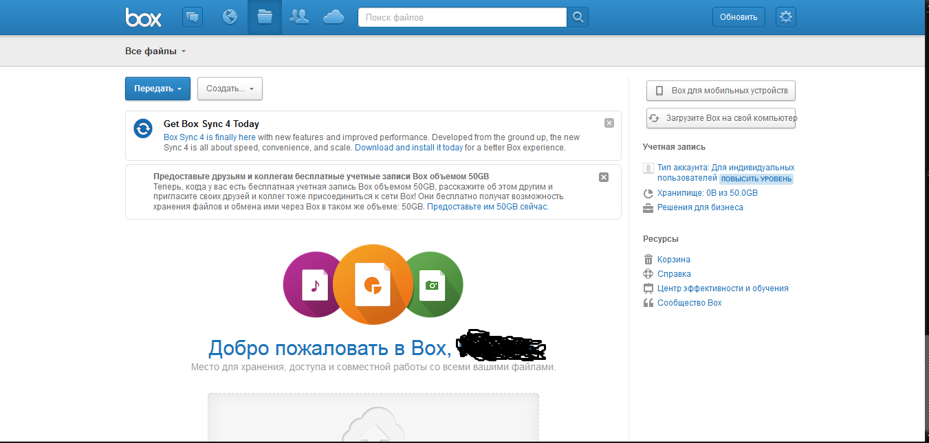Click the Учетная запись section heading
This screenshot has width=929, height=443.
point(674,147)
